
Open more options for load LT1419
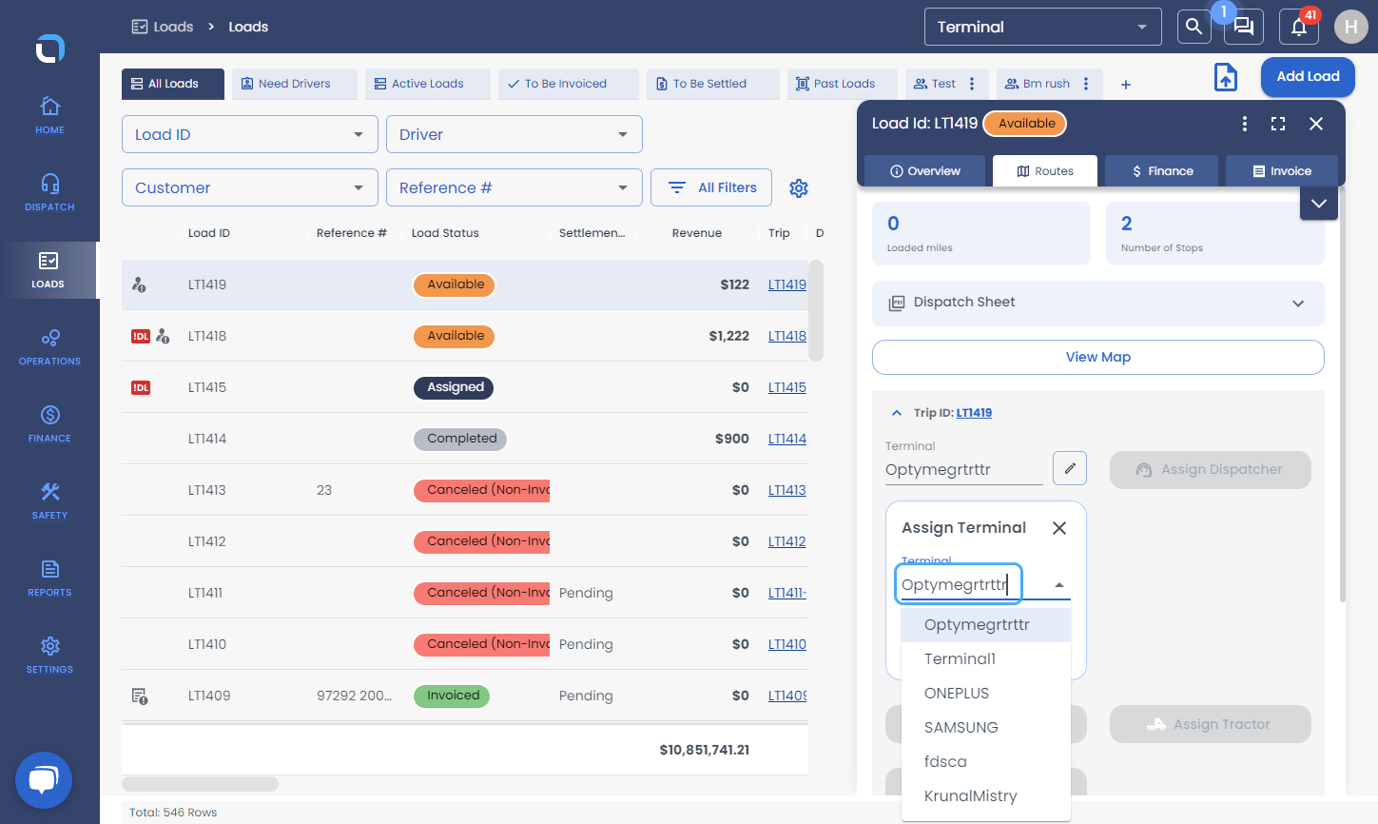(1244, 124)
